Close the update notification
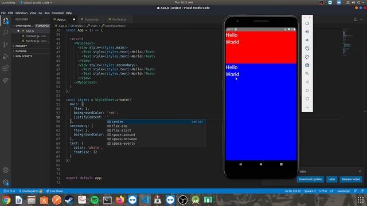Image resolution: width=367 pixels, height=206 pixels. [x=360, y=172]
